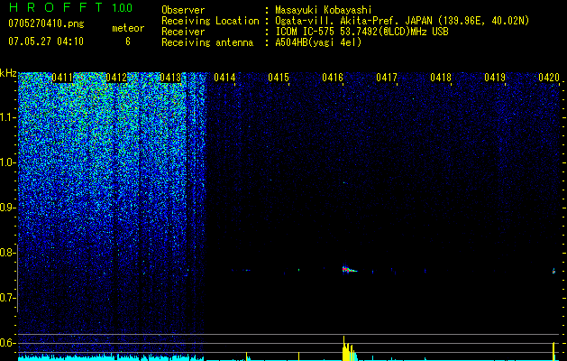The image size is (567, 361).
Task: Click the 0413 time marker
Action: [170, 78]
